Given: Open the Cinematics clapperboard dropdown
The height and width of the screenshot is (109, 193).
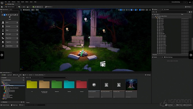Looking at the screenshot, I should 28,7.
